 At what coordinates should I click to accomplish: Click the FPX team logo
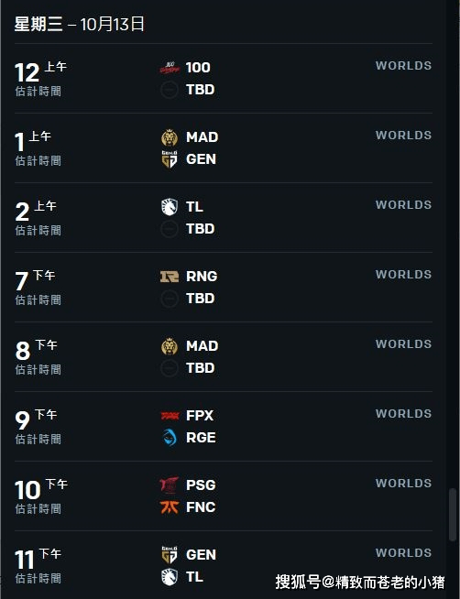(x=170, y=416)
